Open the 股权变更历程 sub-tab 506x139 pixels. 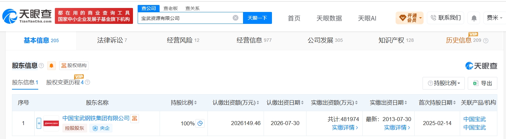coord(65,82)
